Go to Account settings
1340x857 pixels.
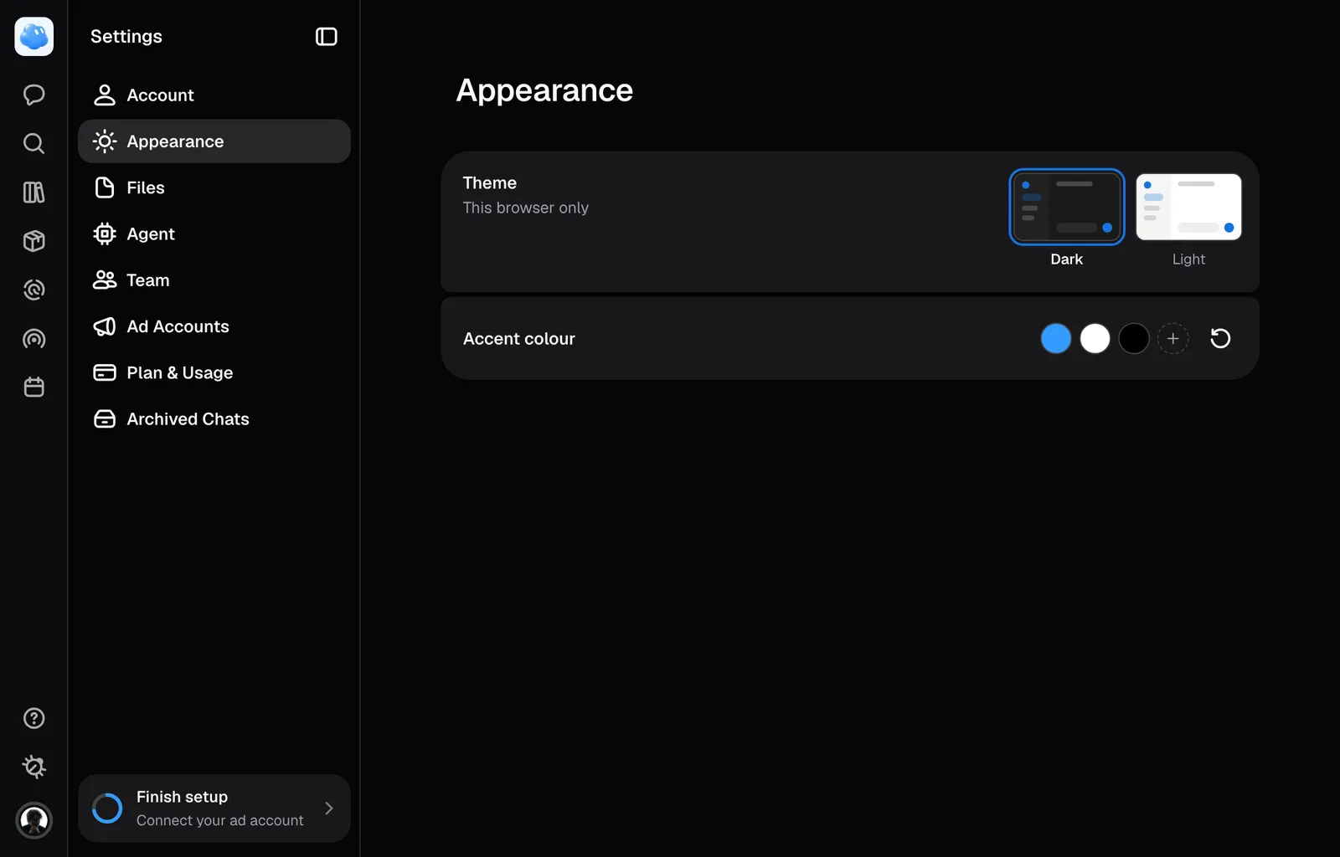pos(214,95)
